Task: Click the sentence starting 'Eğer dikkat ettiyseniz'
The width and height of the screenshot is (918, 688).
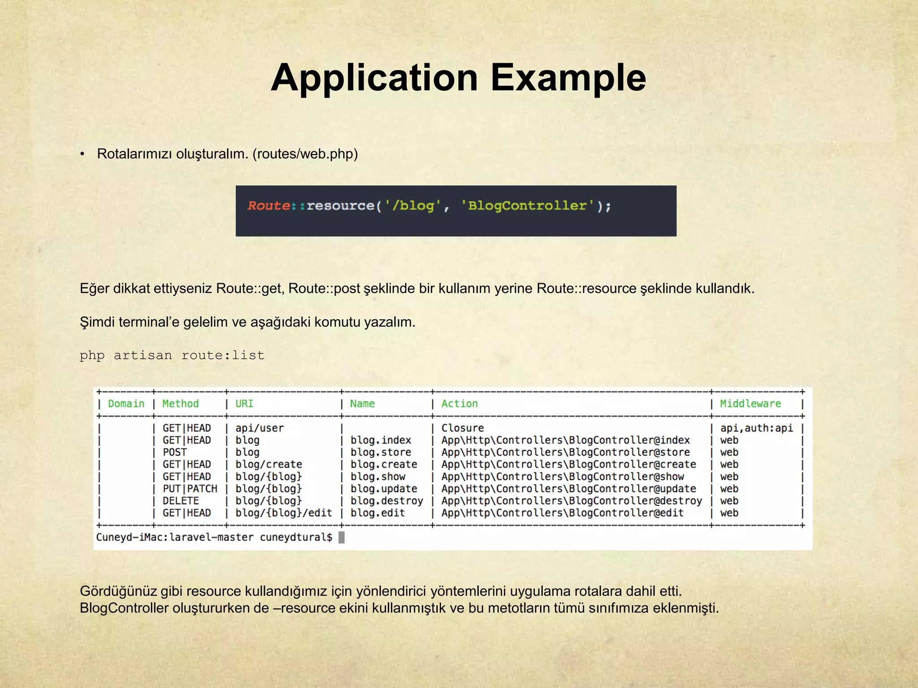Action: [x=417, y=288]
